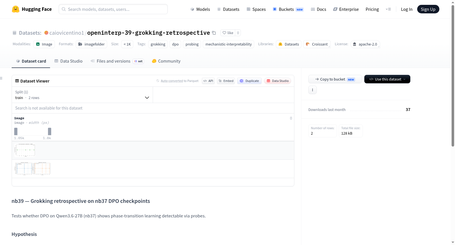Switch to the Dataset card tab

click(x=31, y=61)
